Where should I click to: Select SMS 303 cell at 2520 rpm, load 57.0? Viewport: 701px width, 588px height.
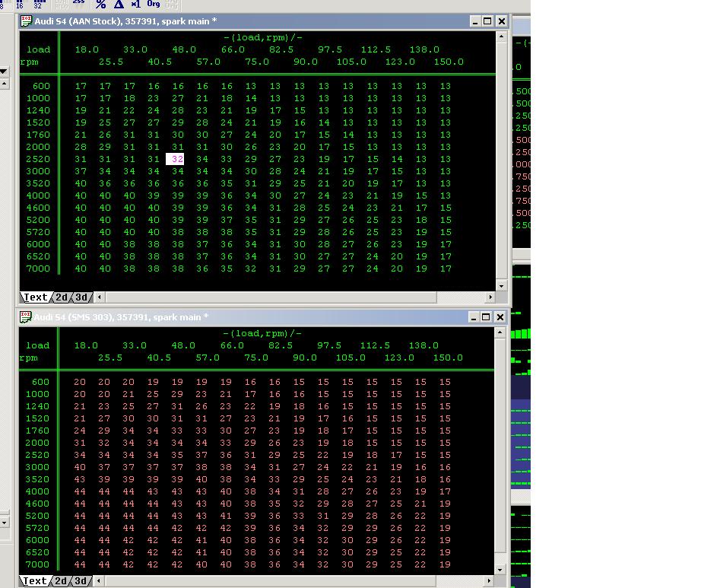tap(201, 456)
